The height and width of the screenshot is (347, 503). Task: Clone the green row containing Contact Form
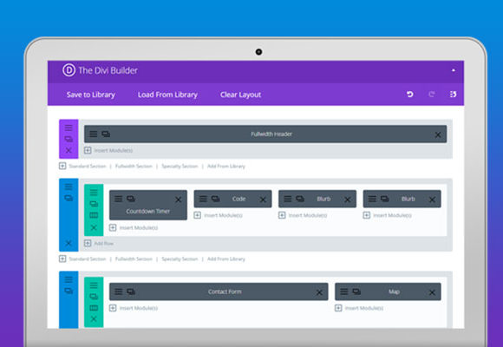[x=94, y=297]
